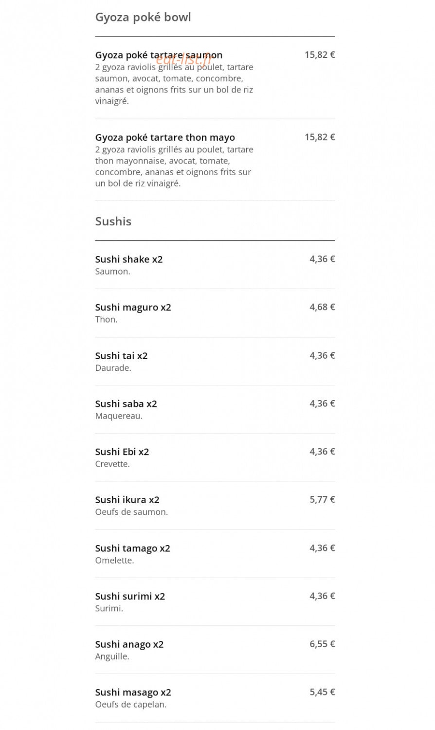This screenshot has height=730, width=435.
Task: Click the eat-list.fr watermark
Action: coord(184,59)
